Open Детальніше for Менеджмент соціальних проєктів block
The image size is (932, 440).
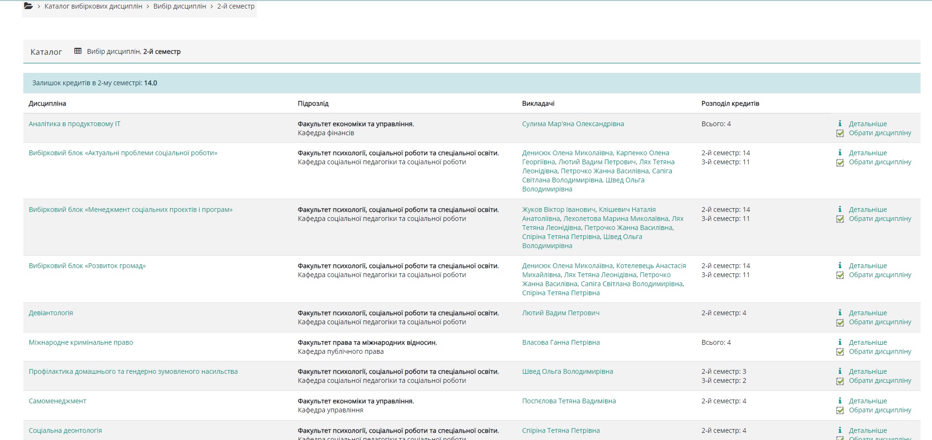click(x=868, y=210)
